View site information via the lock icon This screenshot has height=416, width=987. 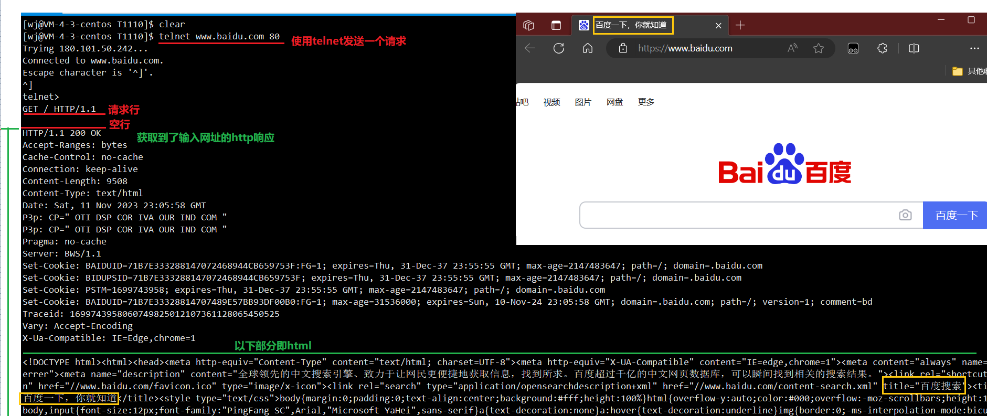[623, 48]
